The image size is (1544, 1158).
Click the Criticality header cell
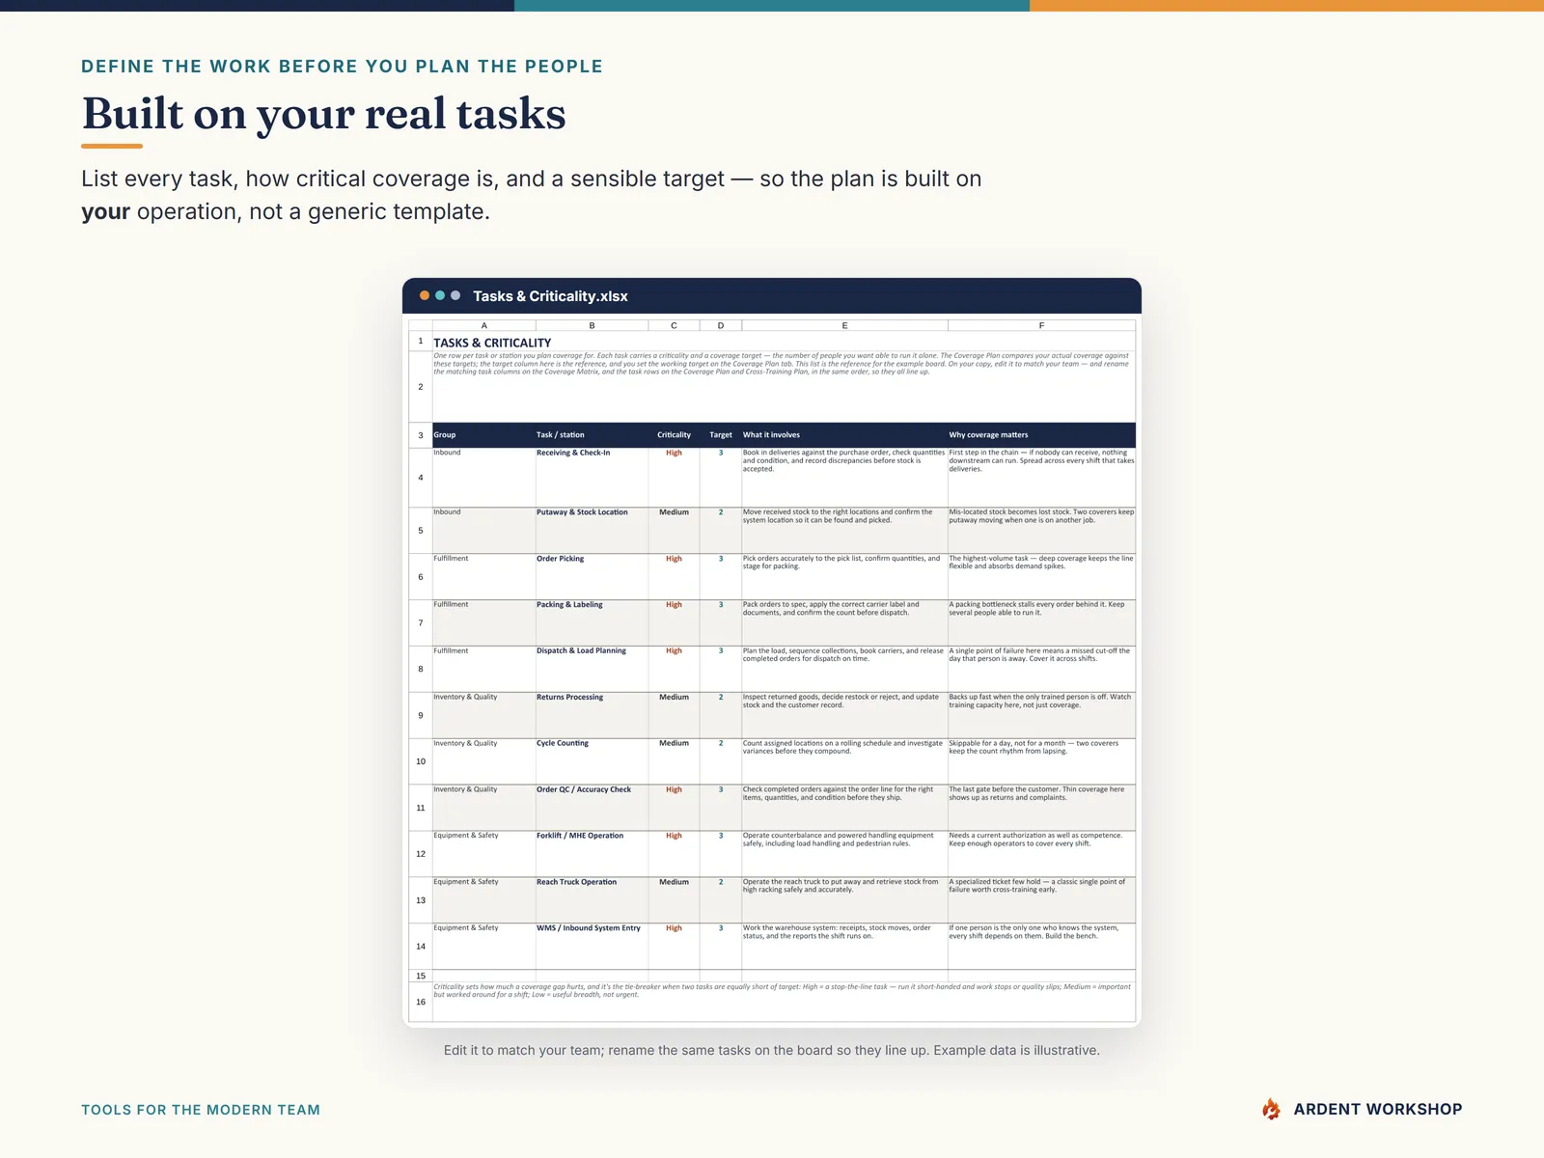click(674, 435)
